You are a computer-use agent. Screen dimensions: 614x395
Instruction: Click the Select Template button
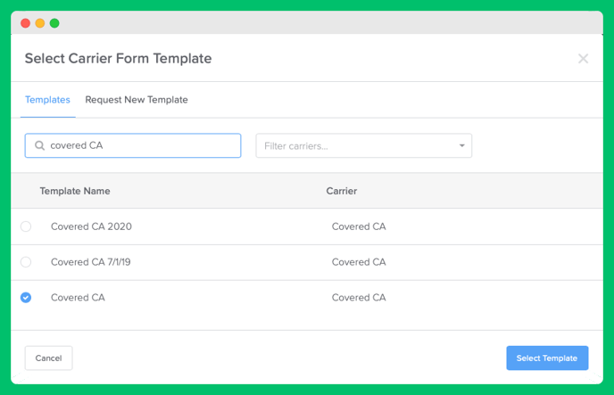pyautogui.click(x=547, y=358)
